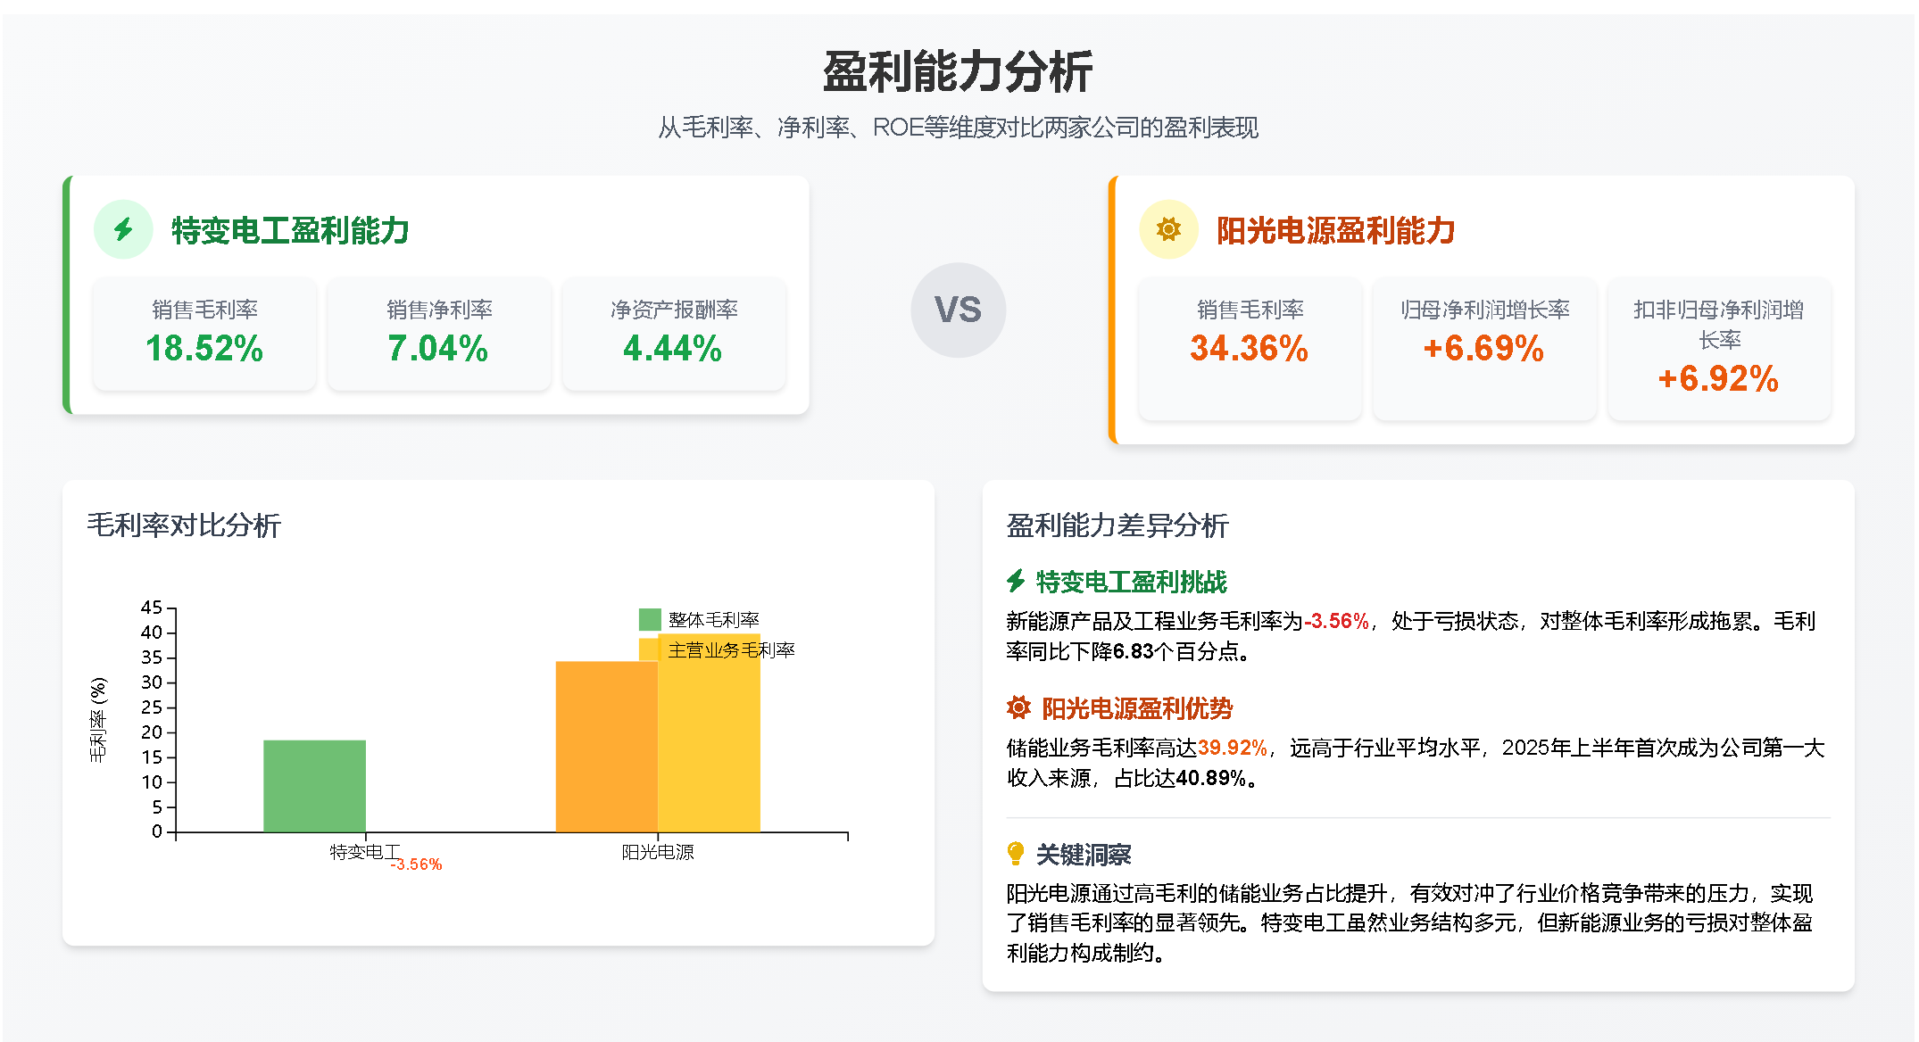Open the 扣非归母净利润增长率 +6.92% card
Image resolution: width=1919 pixels, height=1042 pixels.
pyautogui.click(x=1719, y=348)
